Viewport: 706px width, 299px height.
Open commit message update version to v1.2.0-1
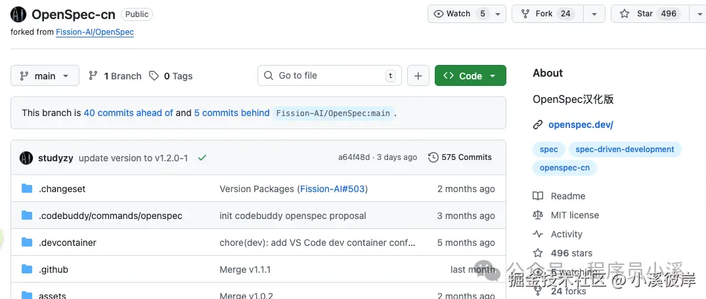(x=133, y=158)
